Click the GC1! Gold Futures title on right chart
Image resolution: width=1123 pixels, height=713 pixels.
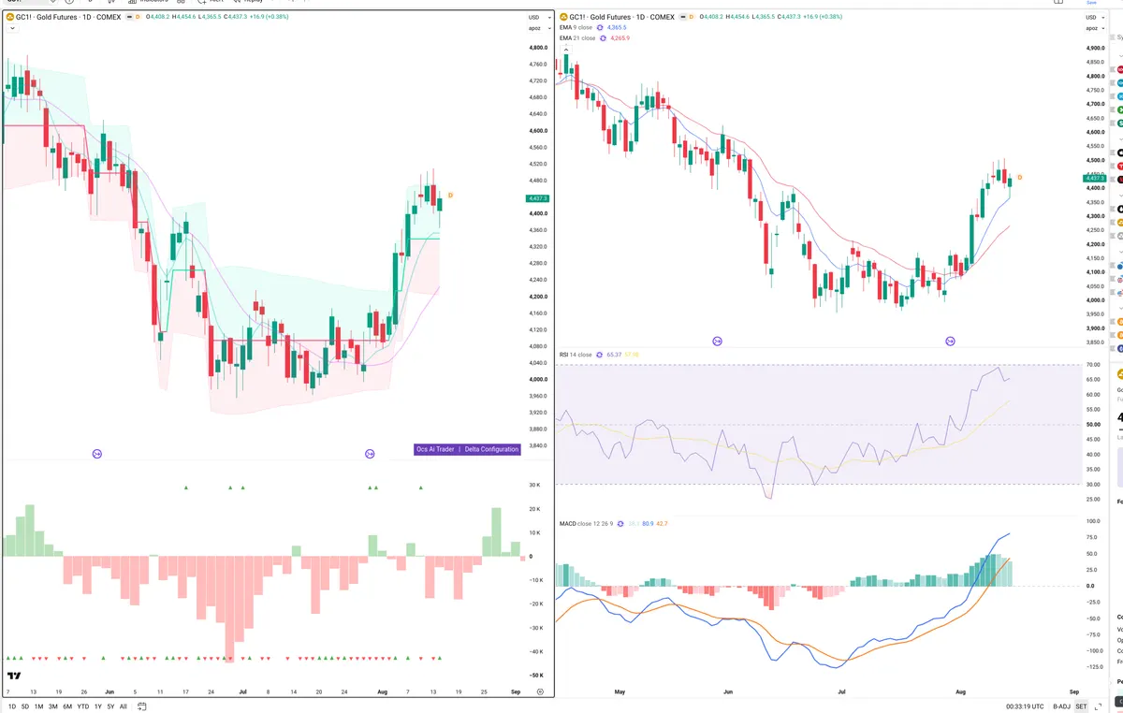[x=621, y=17]
